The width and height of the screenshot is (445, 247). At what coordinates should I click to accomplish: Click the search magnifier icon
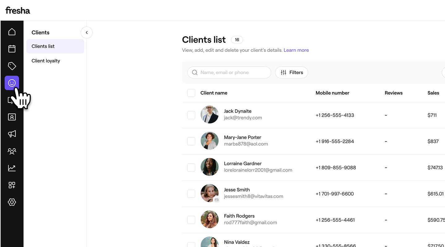click(x=195, y=73)
